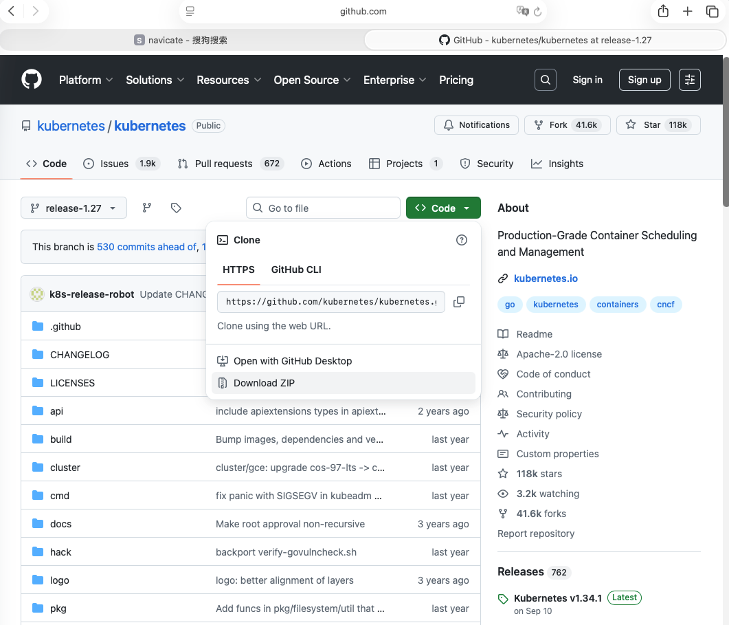This screenshot has height=625, width=729.
Task: Visit kubernetes.io link
Action: [546, 278]
